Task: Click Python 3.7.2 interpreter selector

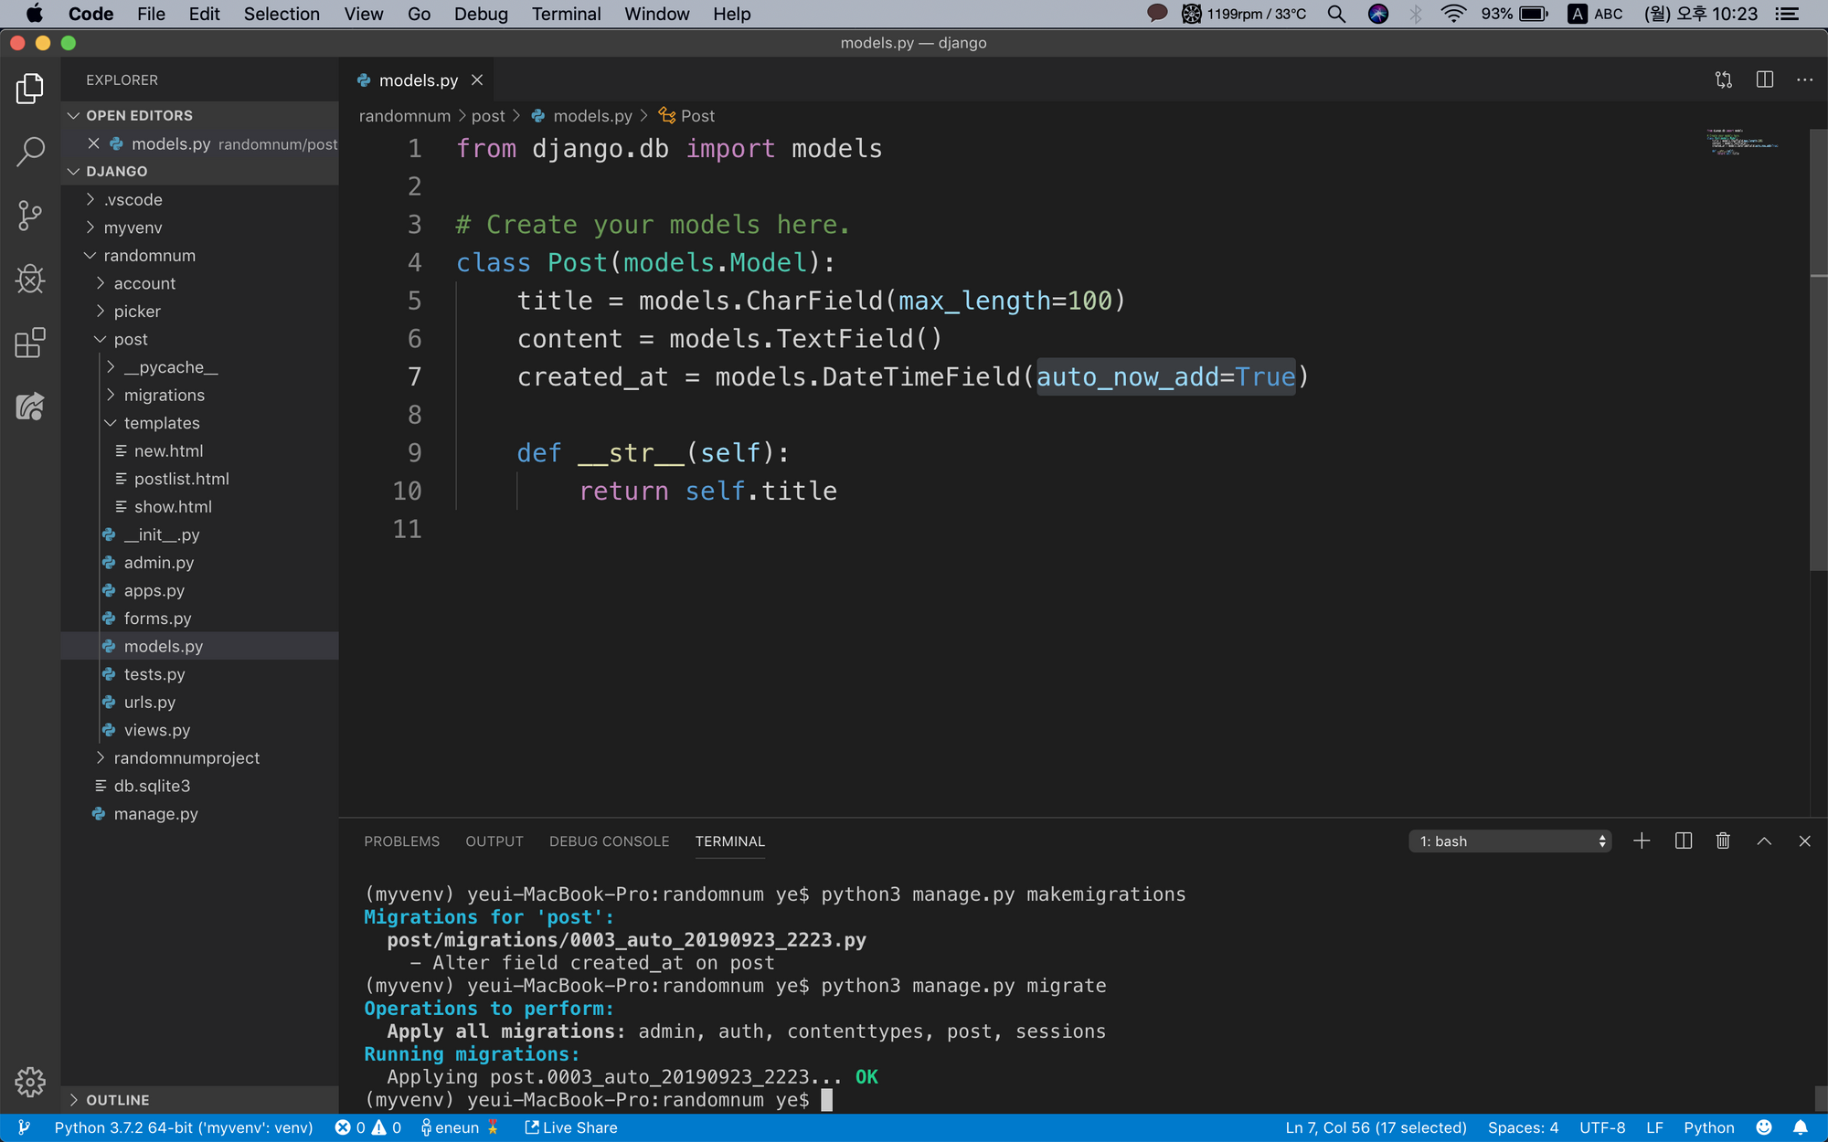Action: 183,1127
